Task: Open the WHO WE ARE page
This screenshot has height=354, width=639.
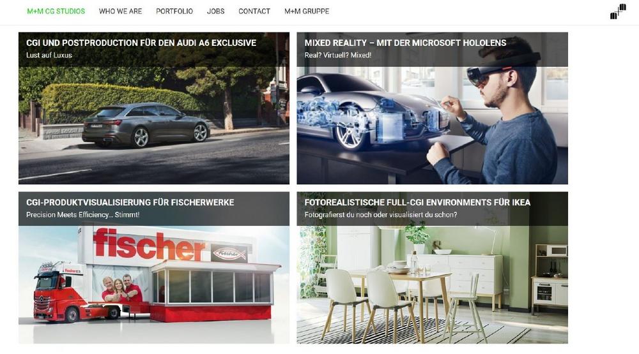Action: pyautogui.click(x=120, y=11)
